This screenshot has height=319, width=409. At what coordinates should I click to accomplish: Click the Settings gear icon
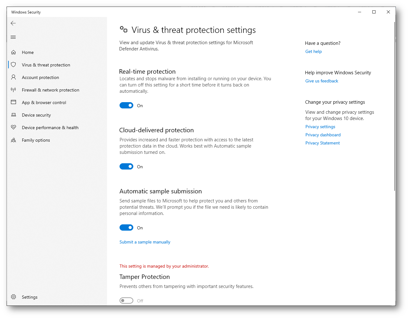point(13,297)
